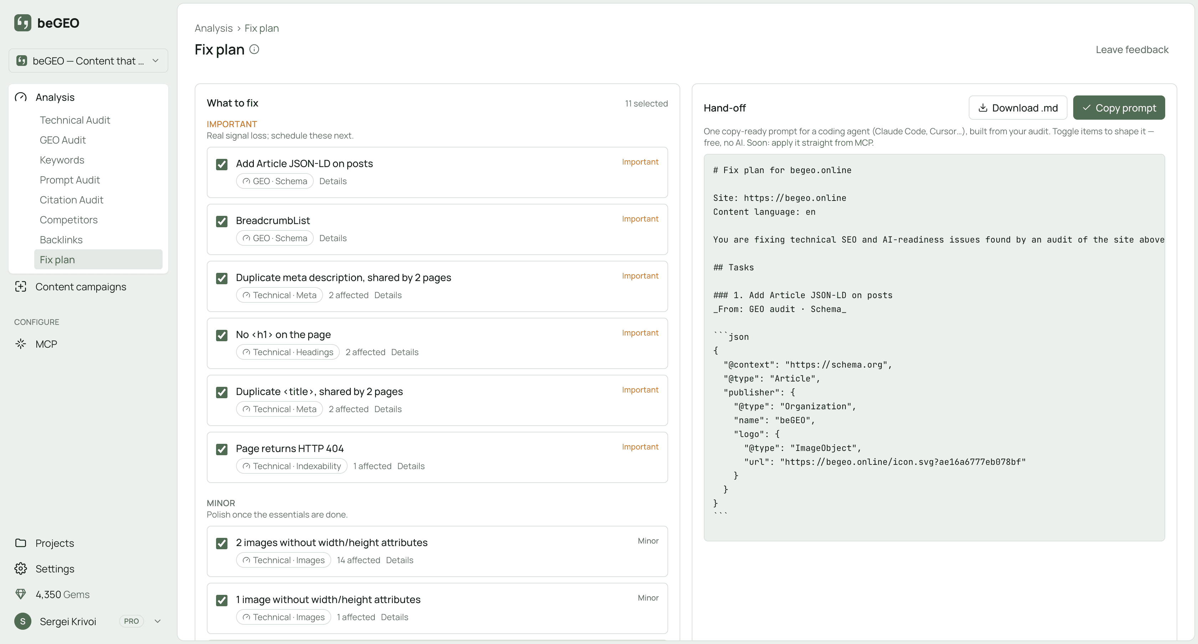Expand the Sergei Krivoi account menu chevron
Screen dimensions: 1198x644
click(x=157, y=621)
